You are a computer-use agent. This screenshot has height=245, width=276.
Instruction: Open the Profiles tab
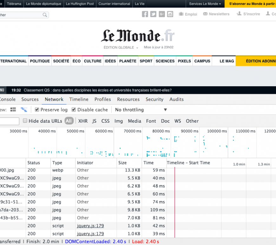tap(103, 100)
